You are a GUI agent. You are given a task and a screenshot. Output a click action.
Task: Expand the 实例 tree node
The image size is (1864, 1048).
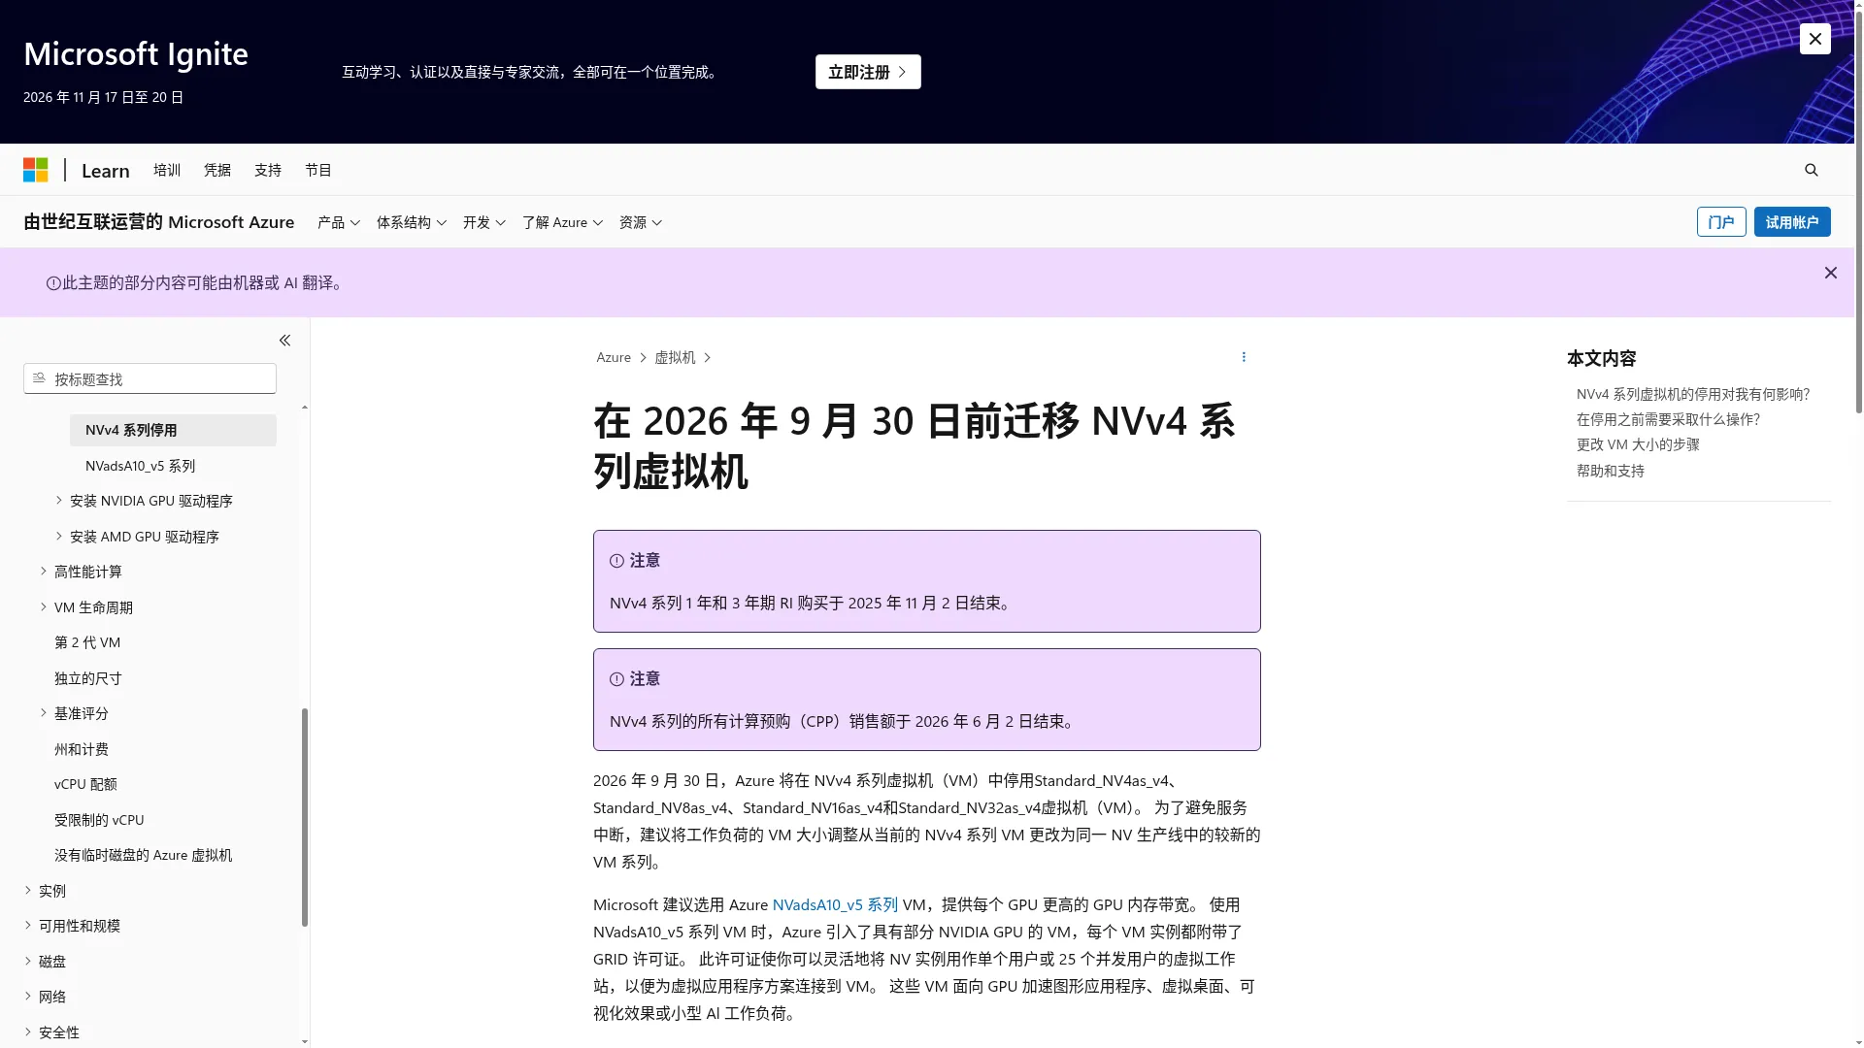tap(27, 890)
